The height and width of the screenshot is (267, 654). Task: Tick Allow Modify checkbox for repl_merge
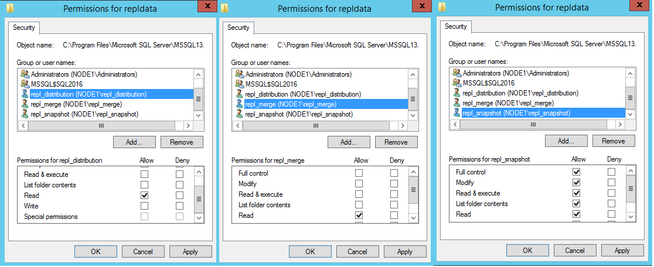pos(359,184)
